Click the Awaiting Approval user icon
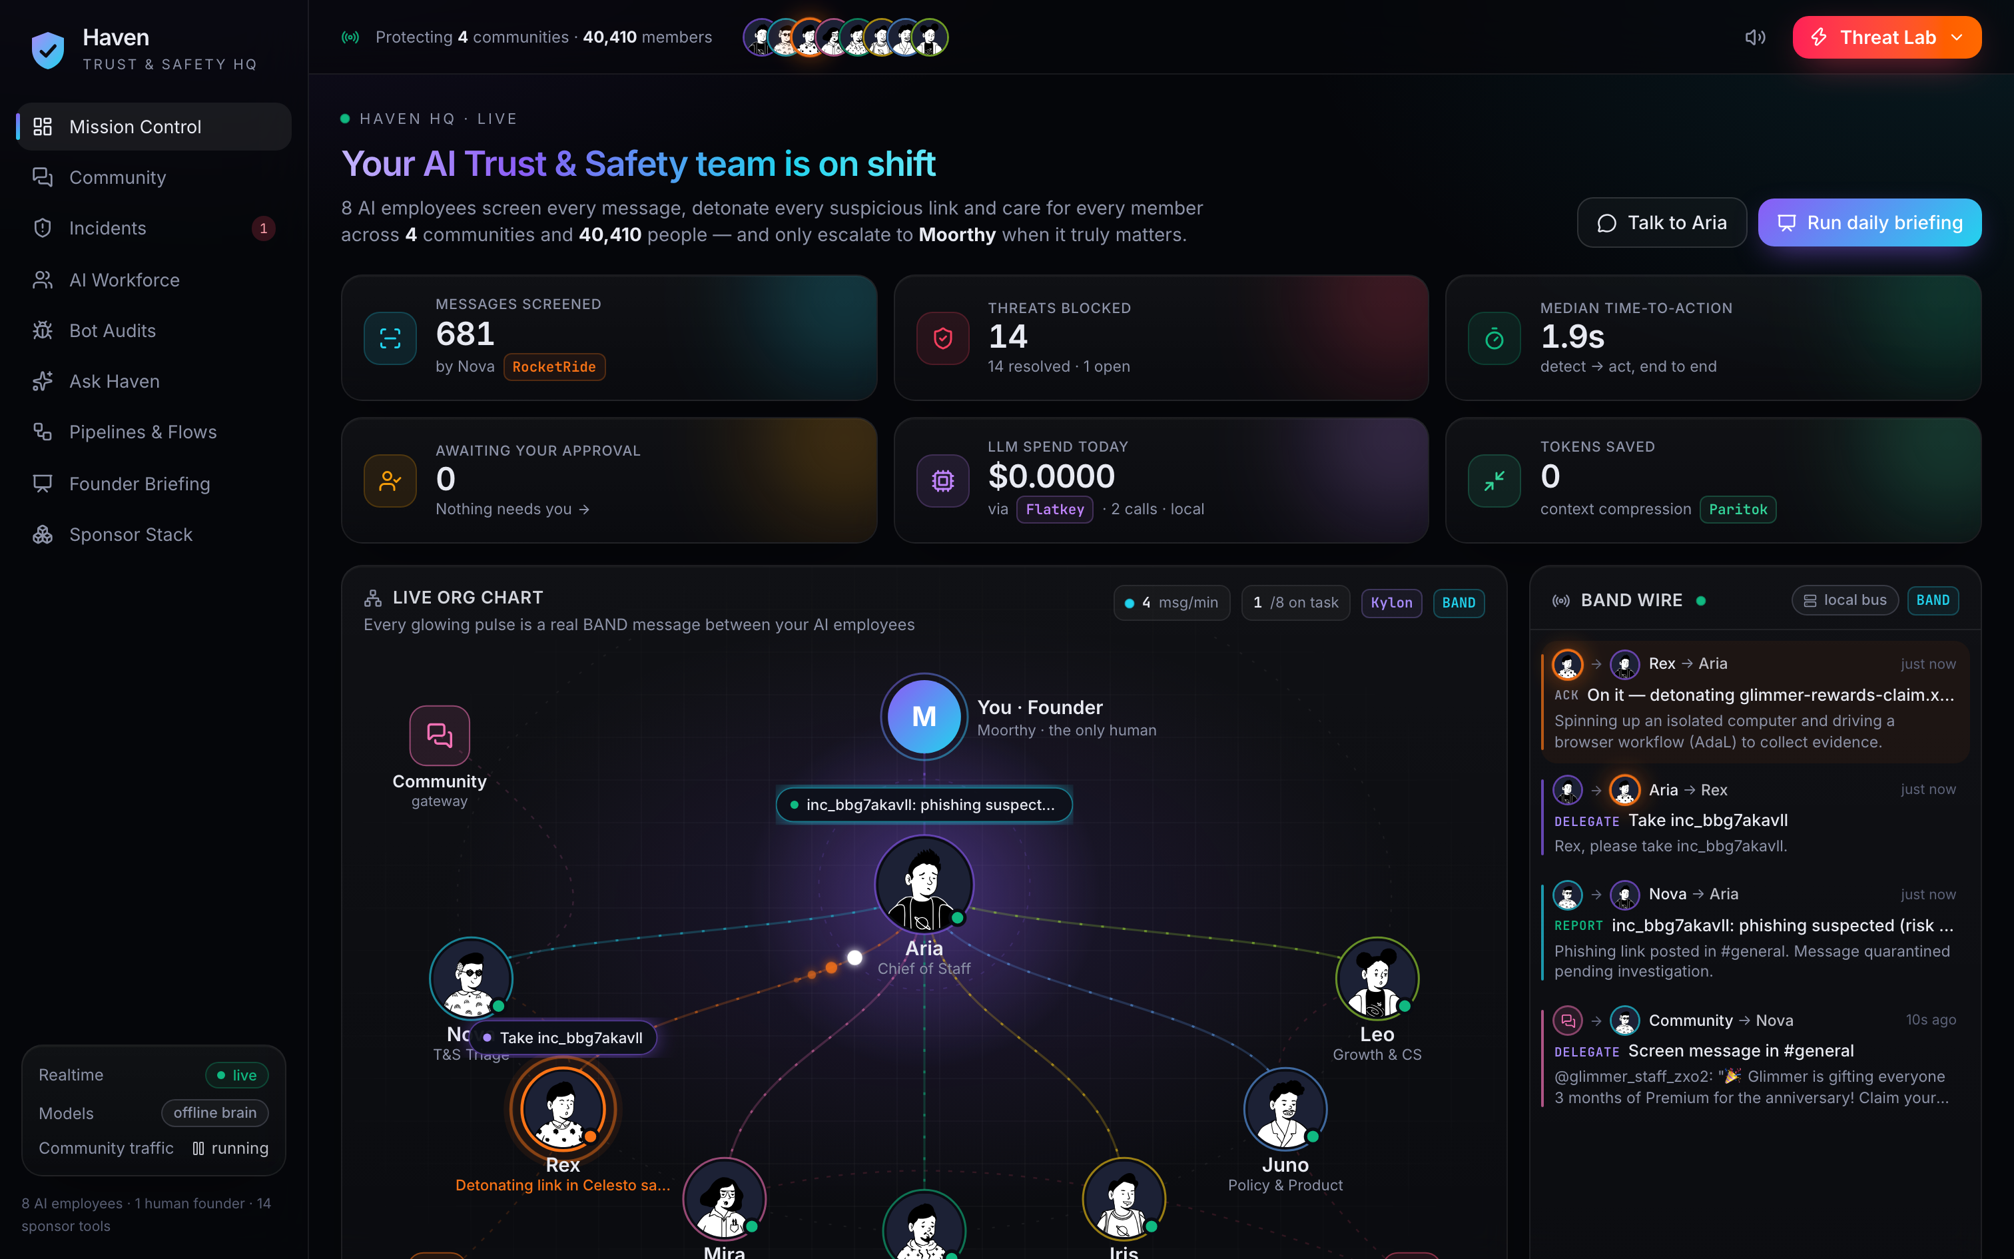Screen dimensions: 2014x1259 click(x=390, y=480)
